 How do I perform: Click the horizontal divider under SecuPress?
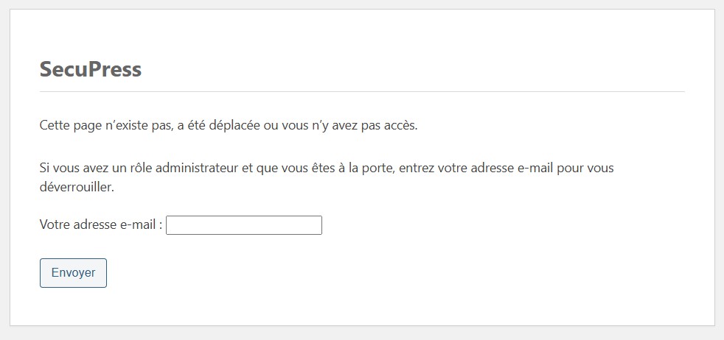[x=361, y=92]
